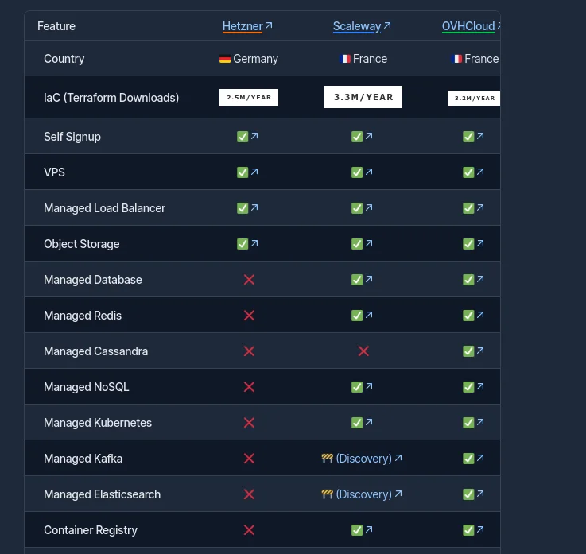
Task: Click Hetzner 2.5M/YEAR Terraform downloads badge
Action: 249,98
